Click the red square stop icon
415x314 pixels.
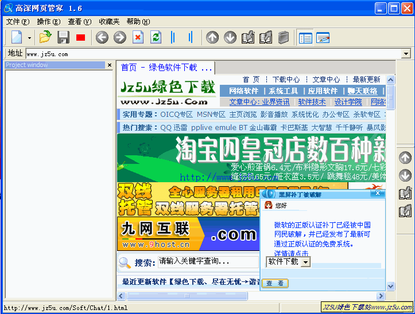click(80, 38)
